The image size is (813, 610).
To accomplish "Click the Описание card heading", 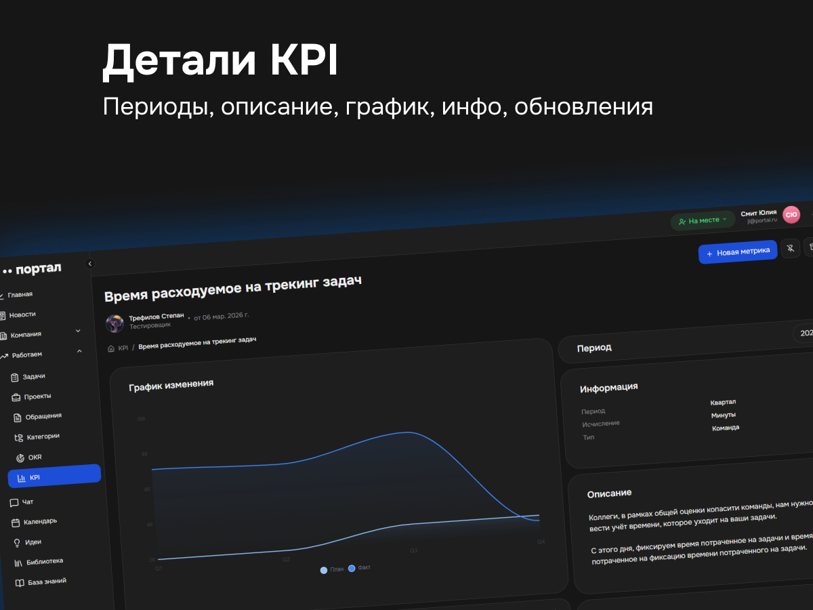I will (x=609, y=493).
